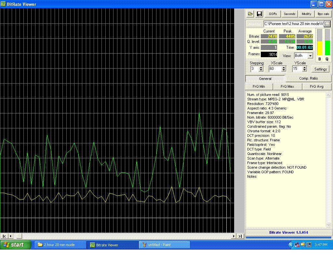Screen dimensions: 333x260
Task: Click 'Nom. bitrate: 6000000 Bit/Sec' line
Action: pos(270,117)
